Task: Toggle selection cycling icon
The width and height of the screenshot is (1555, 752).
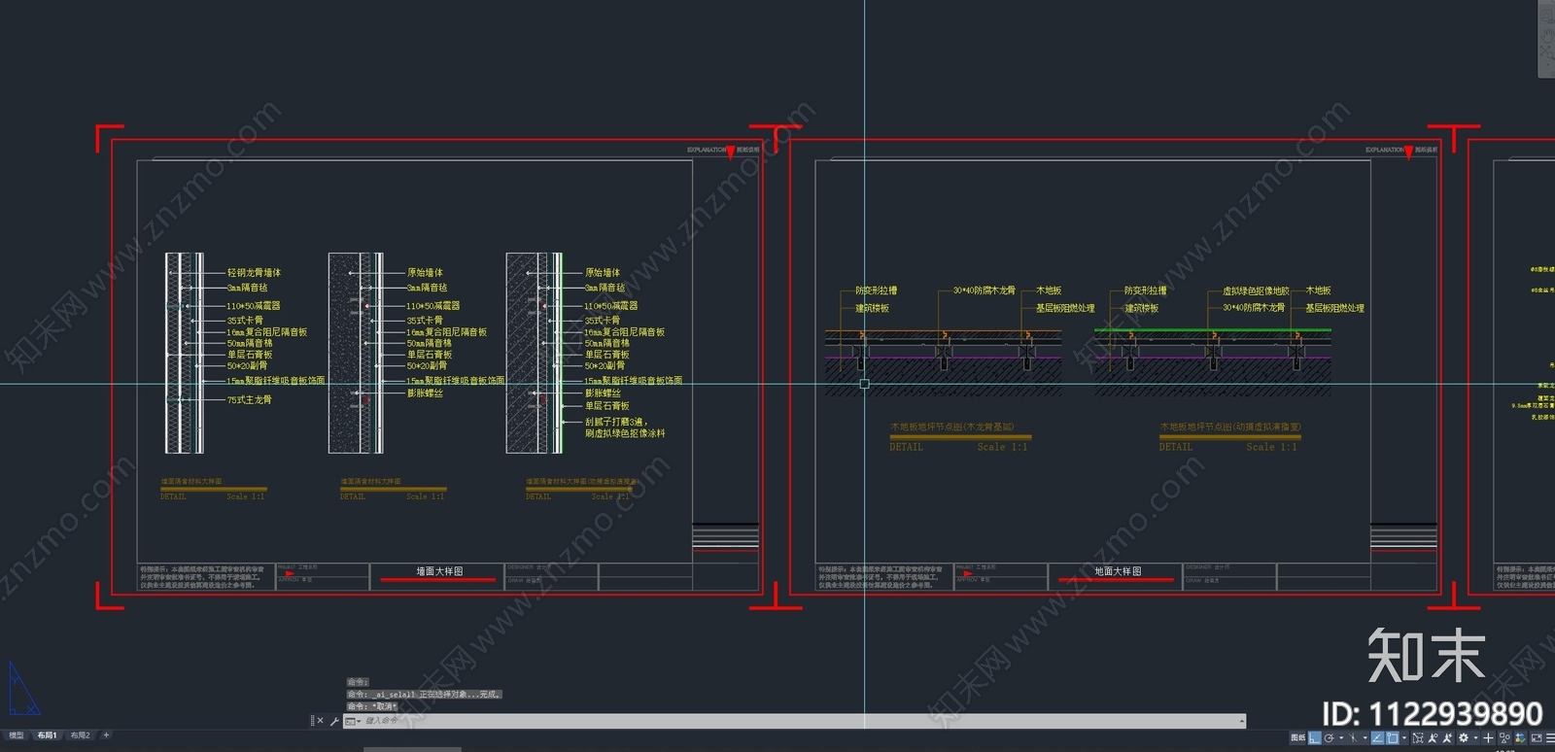Action: coord(1418,737)
